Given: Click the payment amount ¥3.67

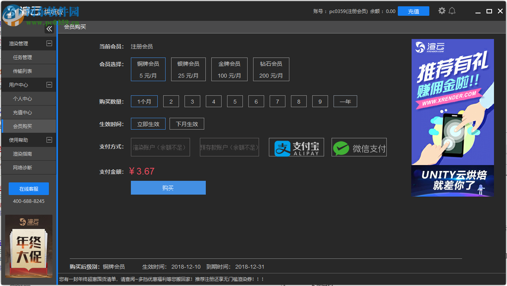Looking at the screenshot, I should click(x=142, y=171).
